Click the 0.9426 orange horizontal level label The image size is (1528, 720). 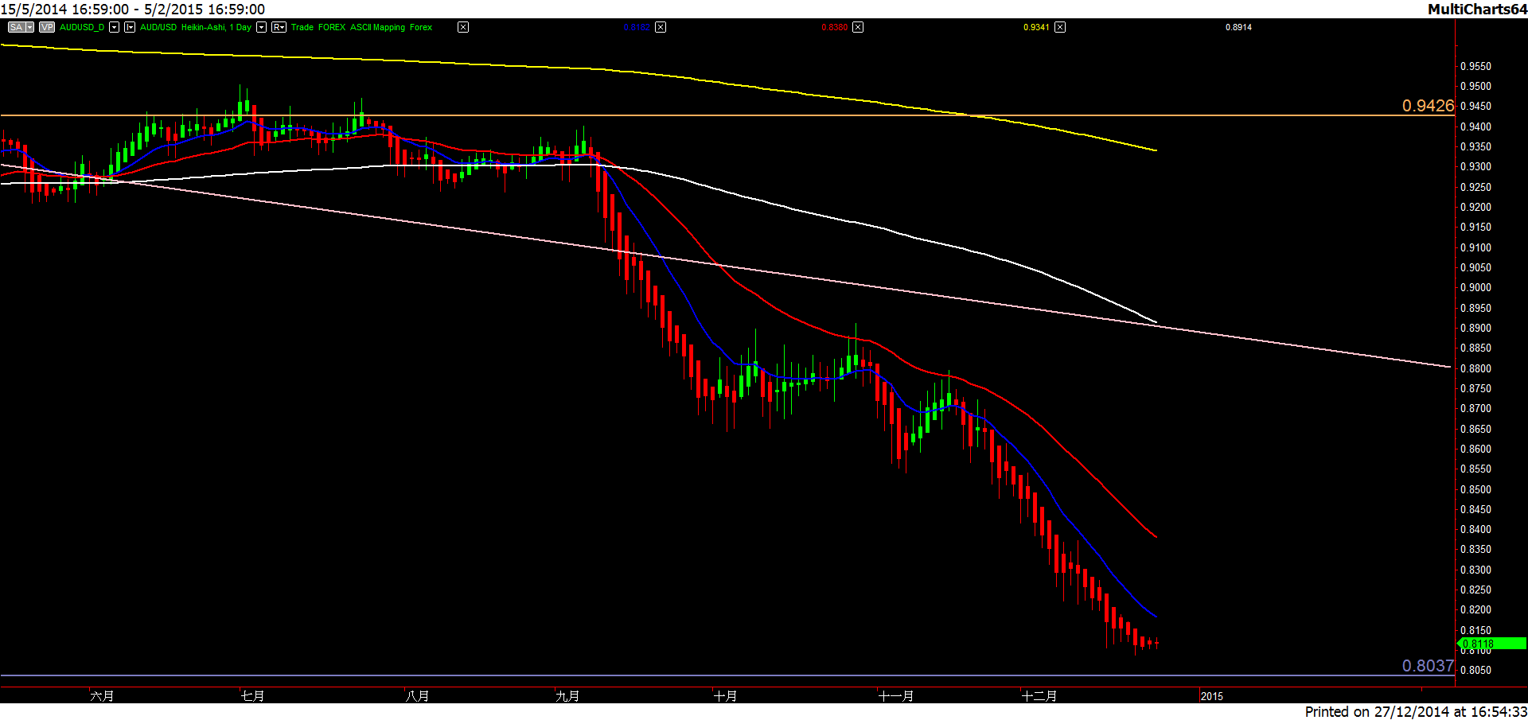[x=1428, y=106]
